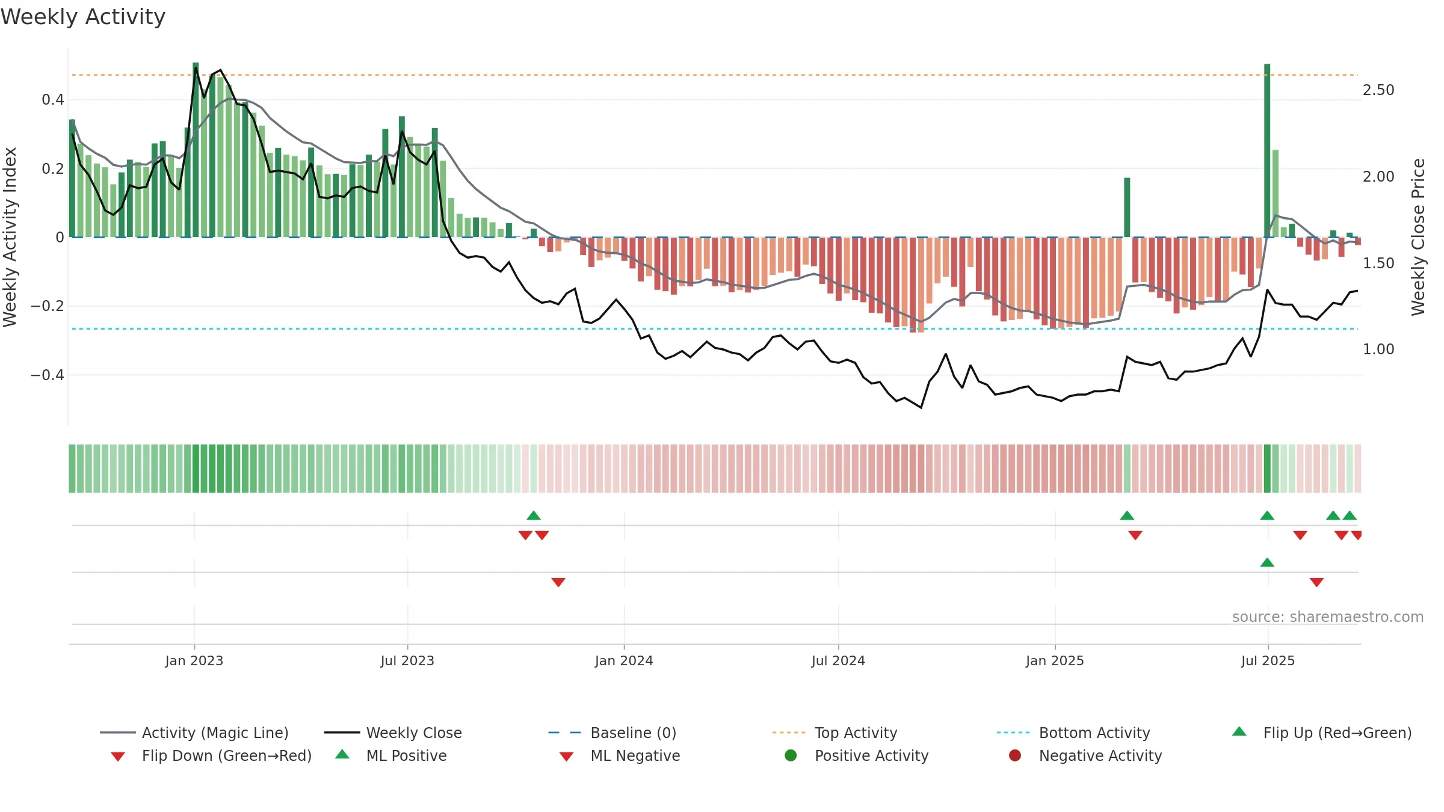Click the Jan 2023 axis label
This screenshot has width=1444, height=812.
point(194,660)
